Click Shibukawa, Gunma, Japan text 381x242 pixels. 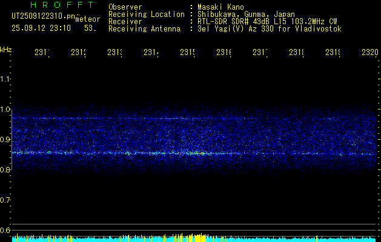(246, 15)
